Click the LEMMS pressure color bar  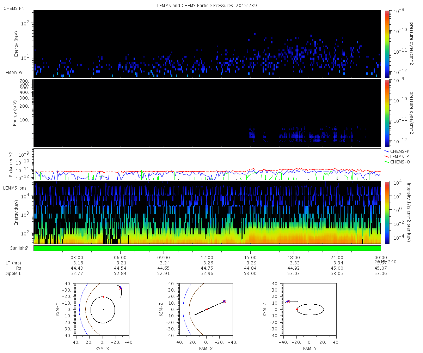[387, 113]
